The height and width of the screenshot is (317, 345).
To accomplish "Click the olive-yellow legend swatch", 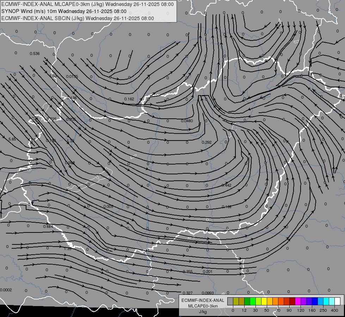I will 236,301.
